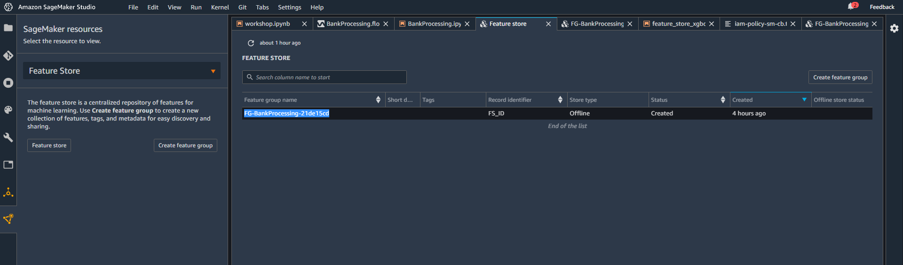The height and width of the screenshot is (265, 903).
Task: Switch to last FG-BankProcessing tab
Action: 841,24
